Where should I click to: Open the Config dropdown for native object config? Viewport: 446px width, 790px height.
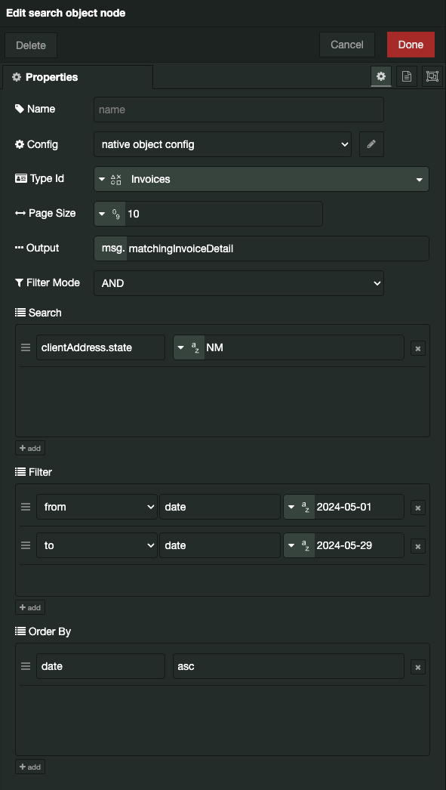[222, 144]
